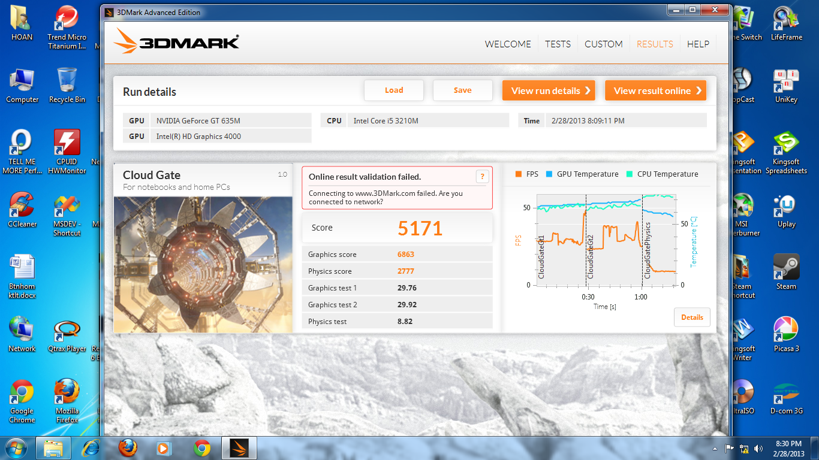Viewport: 819px width, 460px height.
Task: Click the Graphics test 2 value 29.92
Action: [407, 305]
